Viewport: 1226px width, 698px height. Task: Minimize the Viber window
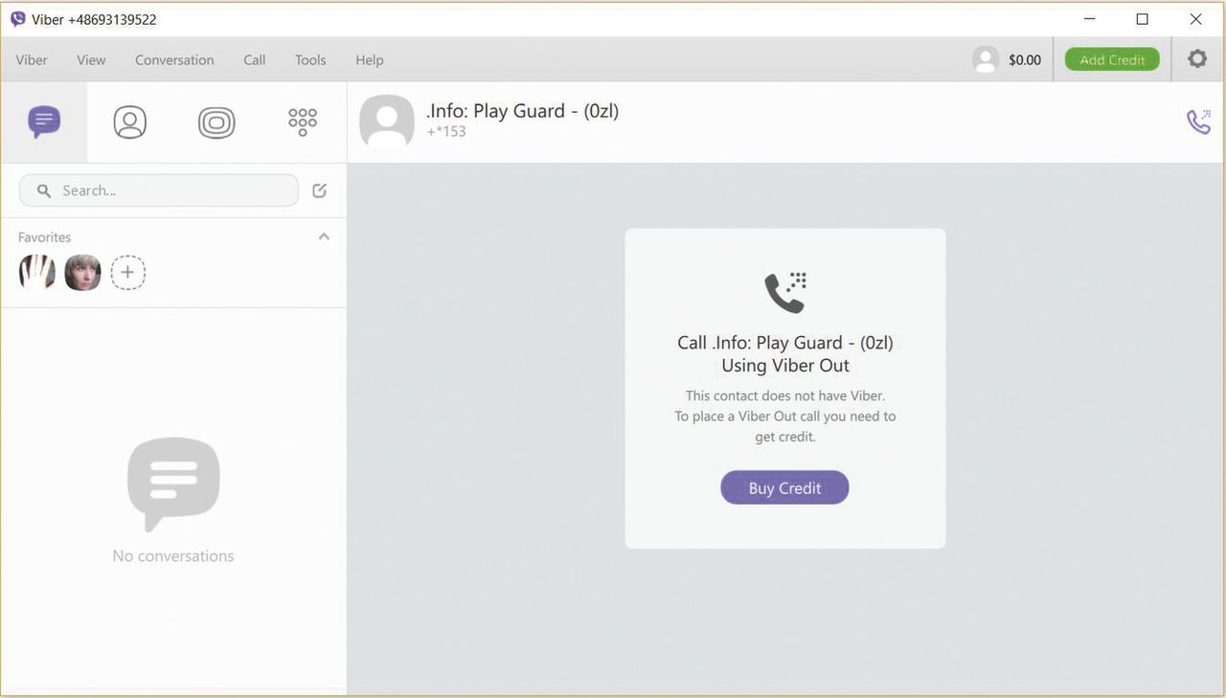pyautogui.click(x=1090, y=19)
